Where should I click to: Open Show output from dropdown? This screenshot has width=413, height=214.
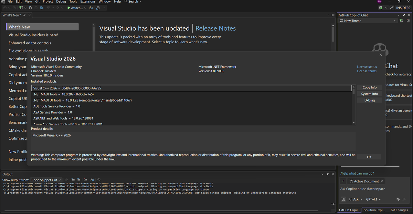pos(46,180)
